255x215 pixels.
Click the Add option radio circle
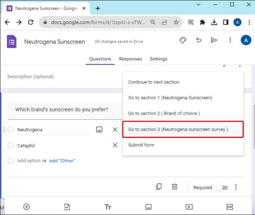point(11,161)
